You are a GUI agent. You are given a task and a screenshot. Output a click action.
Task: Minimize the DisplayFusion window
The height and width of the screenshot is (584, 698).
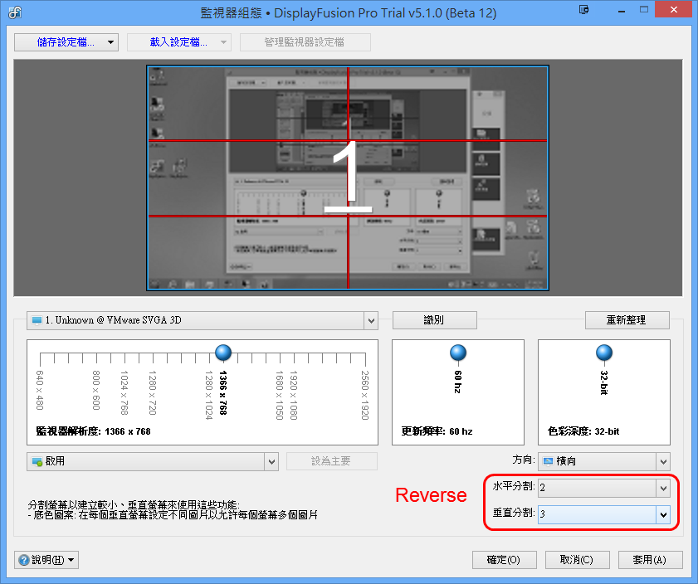point(622,12)
